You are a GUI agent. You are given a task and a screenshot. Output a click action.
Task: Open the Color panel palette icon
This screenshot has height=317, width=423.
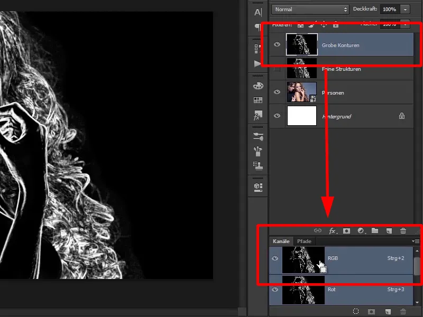(x=258, y=86)
